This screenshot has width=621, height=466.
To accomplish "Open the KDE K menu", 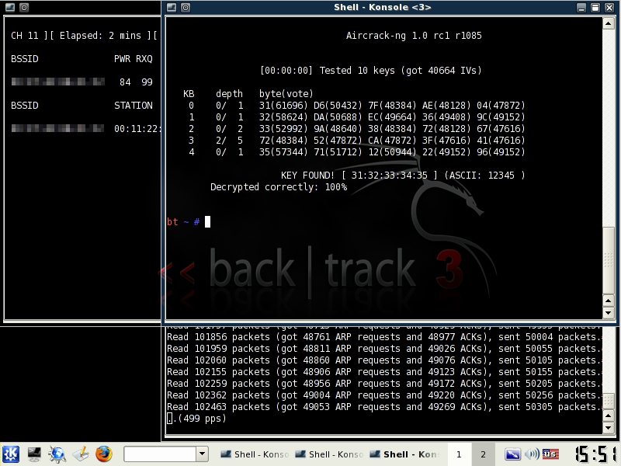I will [11, 454].
